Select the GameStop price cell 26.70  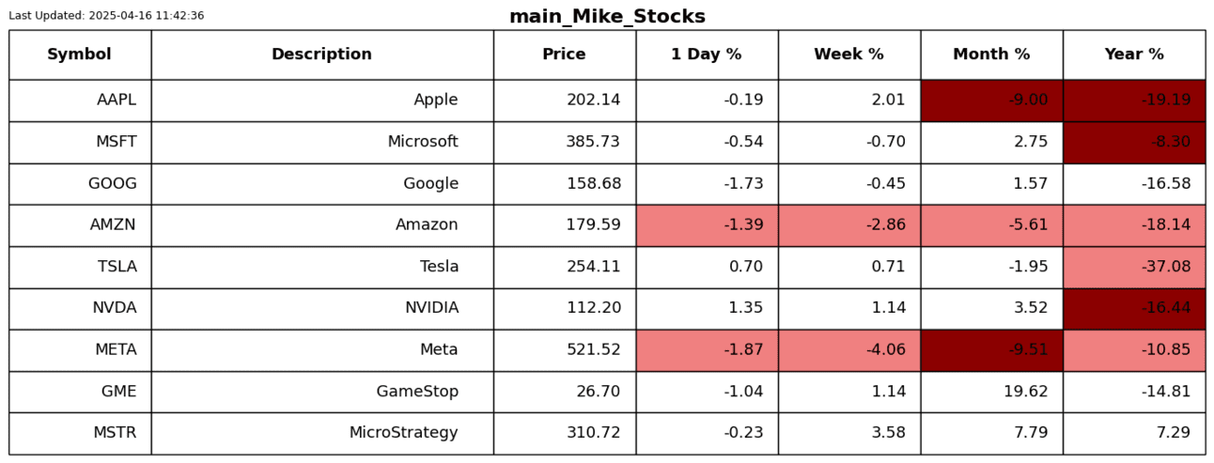point(564,392)
